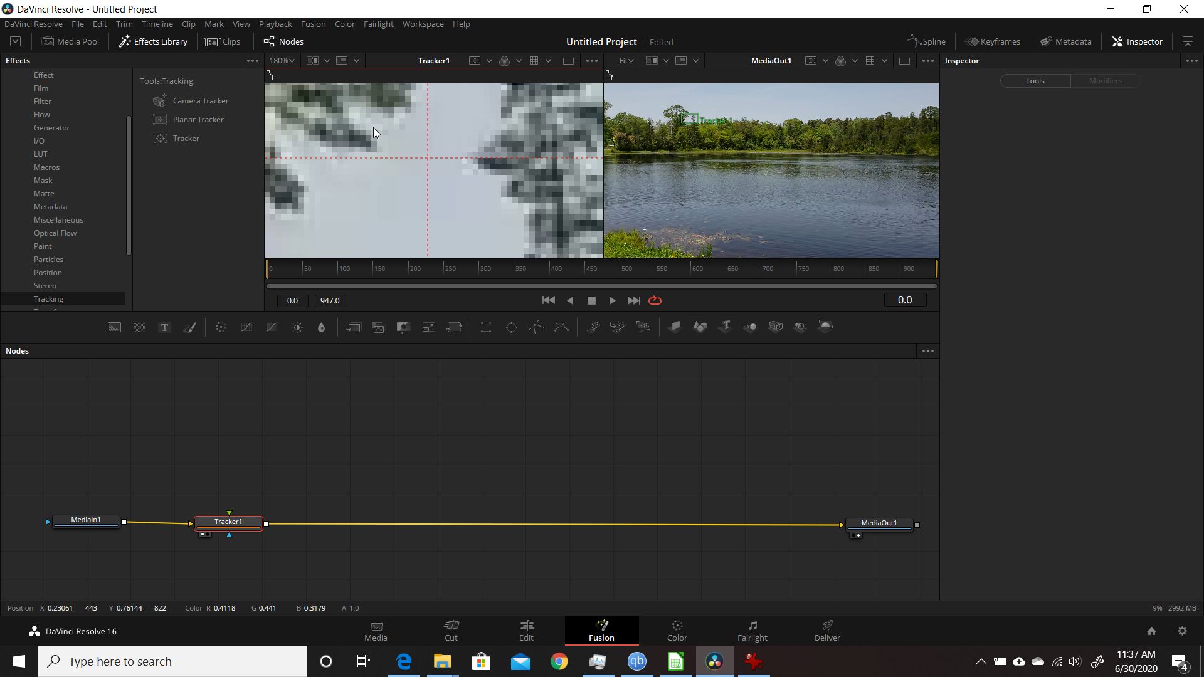Open Effects panel options ellipsis menu
The height and width of the screenshot is (677, 1204).
coord(252,61)
